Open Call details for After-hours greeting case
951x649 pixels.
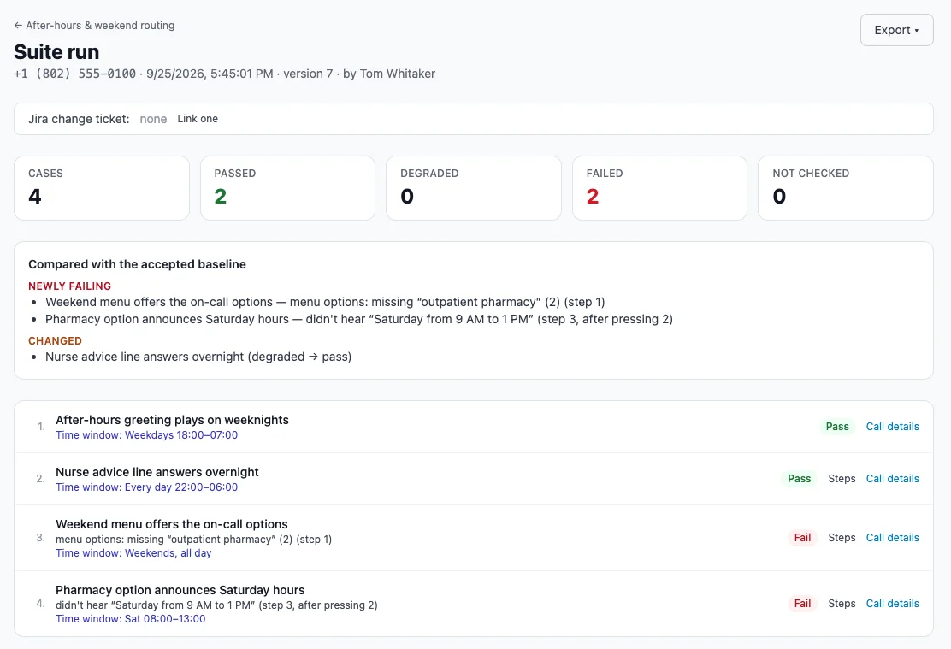click(892, 427)
